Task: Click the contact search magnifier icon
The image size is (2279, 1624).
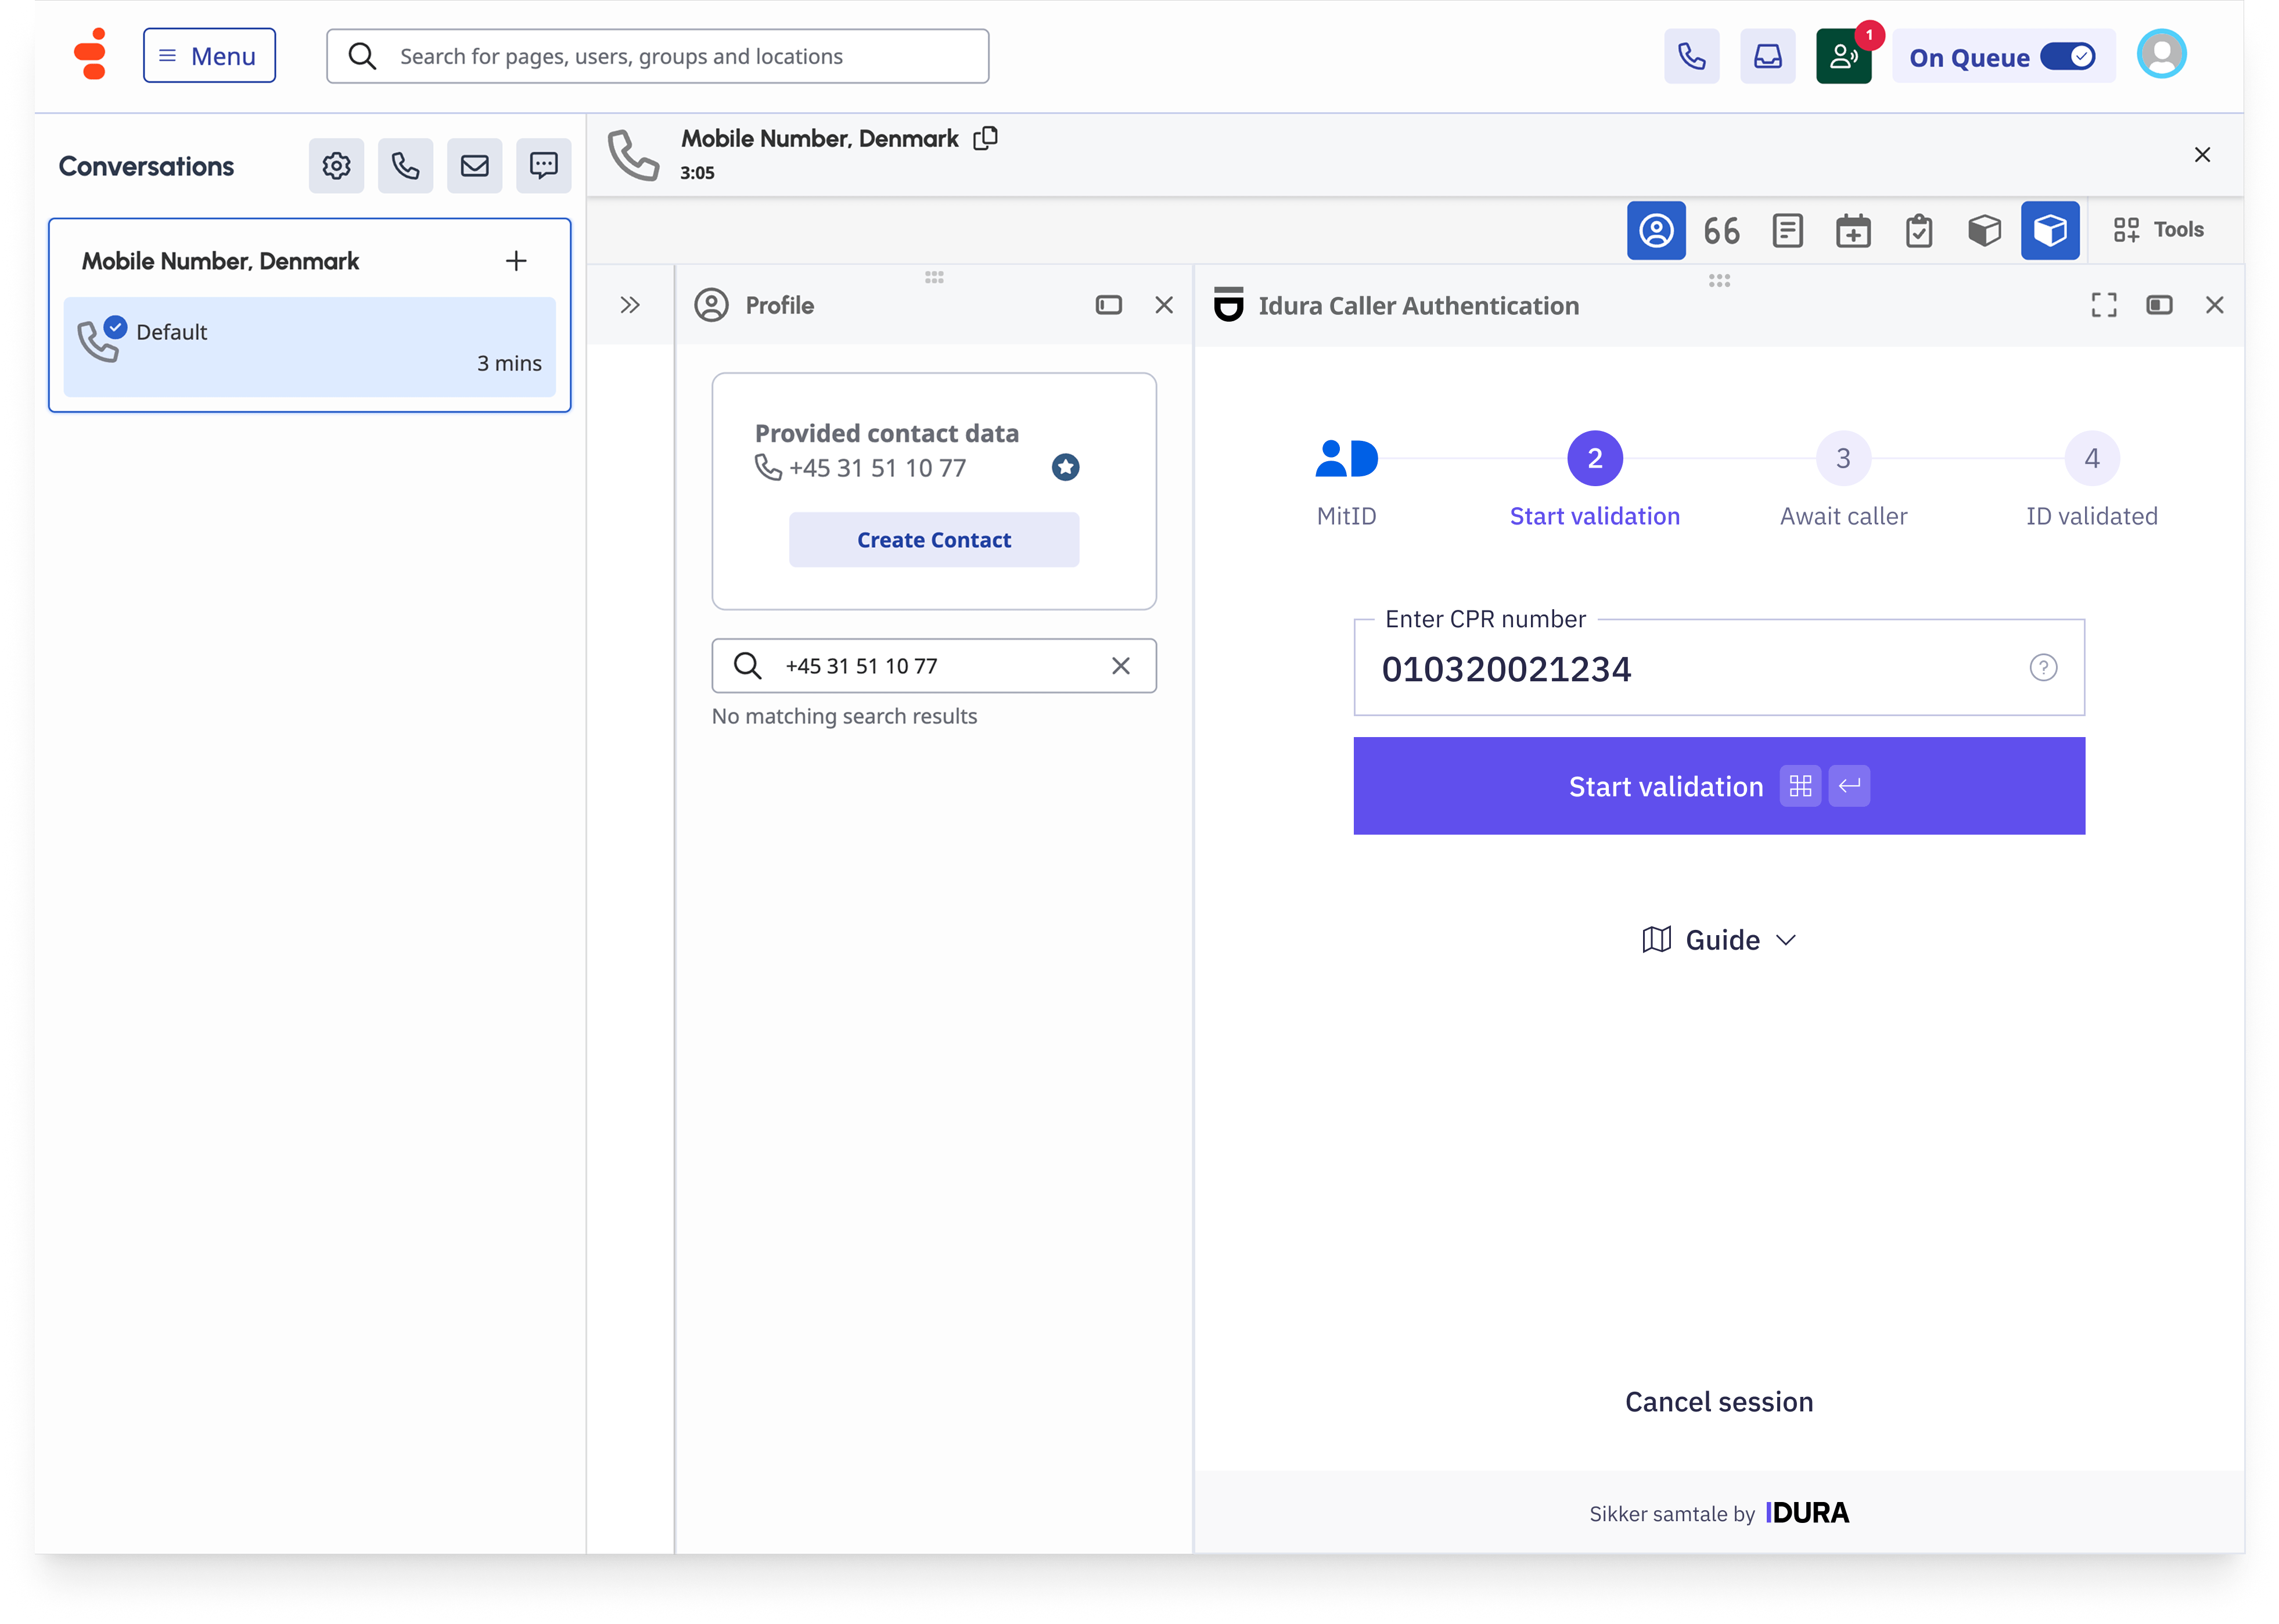Action: [747, 666]
